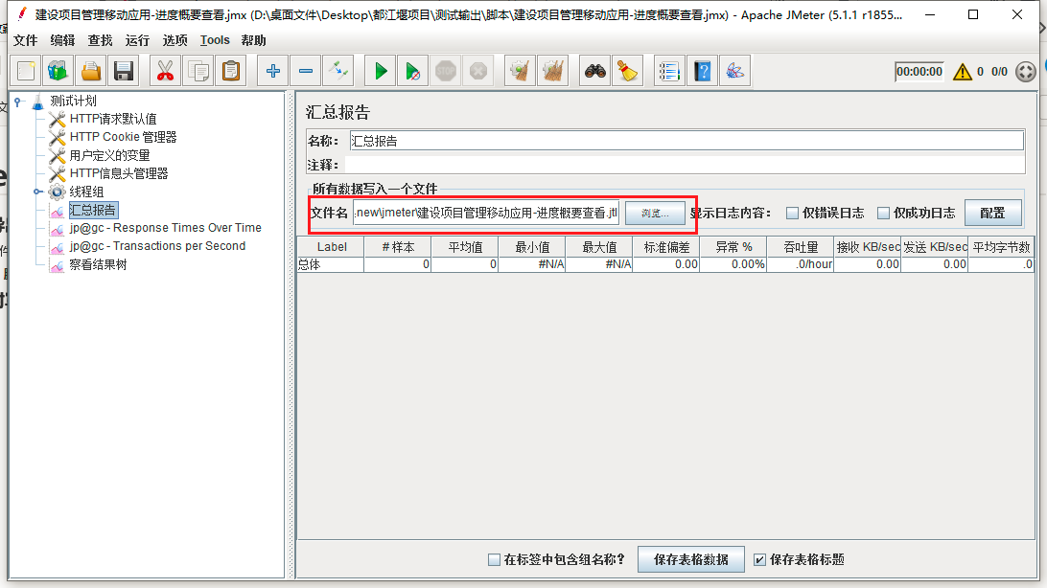The height and width of the screenshot is (588, 1047).
Task: Click the 注释 comment field
Action: [x=685, y=165]
